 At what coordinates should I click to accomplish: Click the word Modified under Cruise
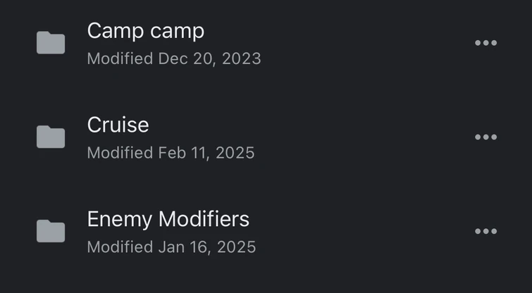tap(120, 153)
